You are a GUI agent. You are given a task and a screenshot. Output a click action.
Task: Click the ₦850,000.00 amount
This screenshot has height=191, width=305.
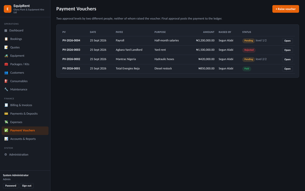pyautogui.click(x=206, y=69)
